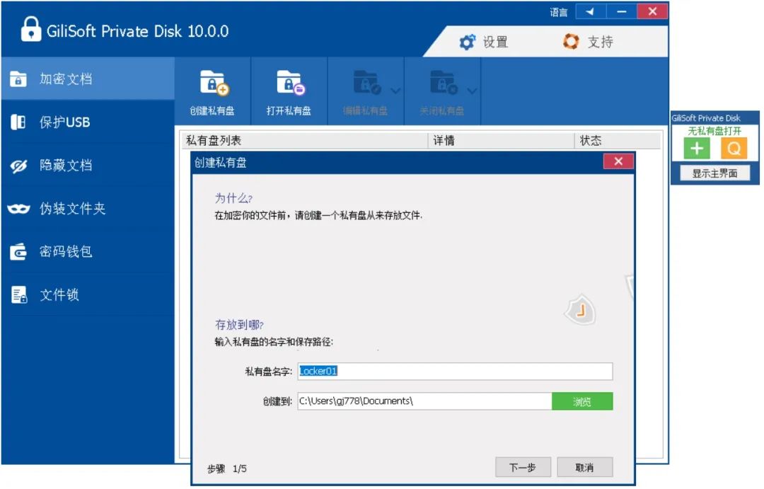The image size is (764, 489).
Task: Click the shield icon in dialog
Action: [580, 310]
